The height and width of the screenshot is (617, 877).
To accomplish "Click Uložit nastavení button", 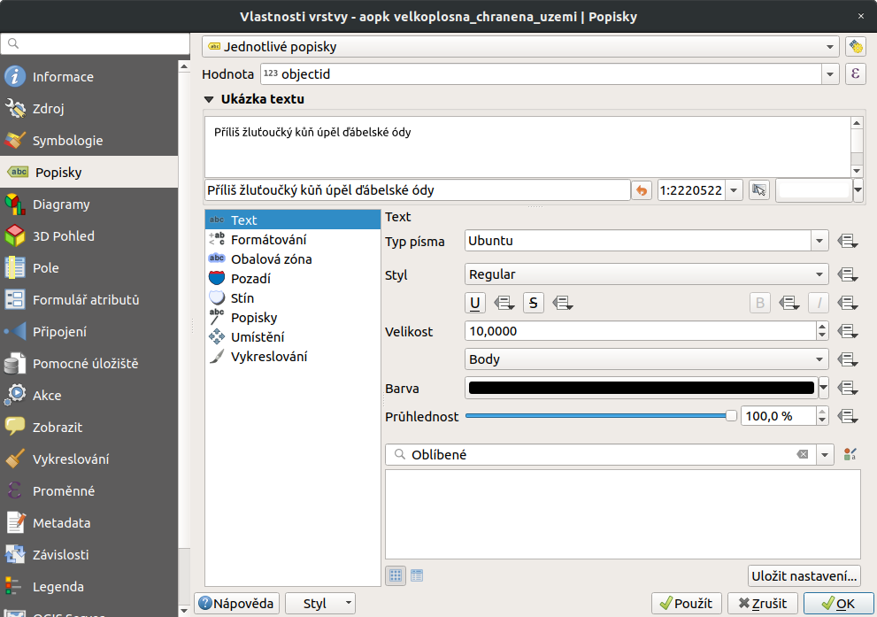I will (x=804, y=575).
